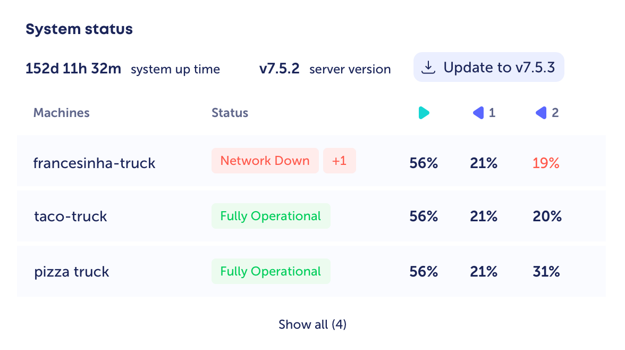Click the red 19% value for francesinha-truck
625x350 pixels.
pyautogui.click(x=546, y=163)
